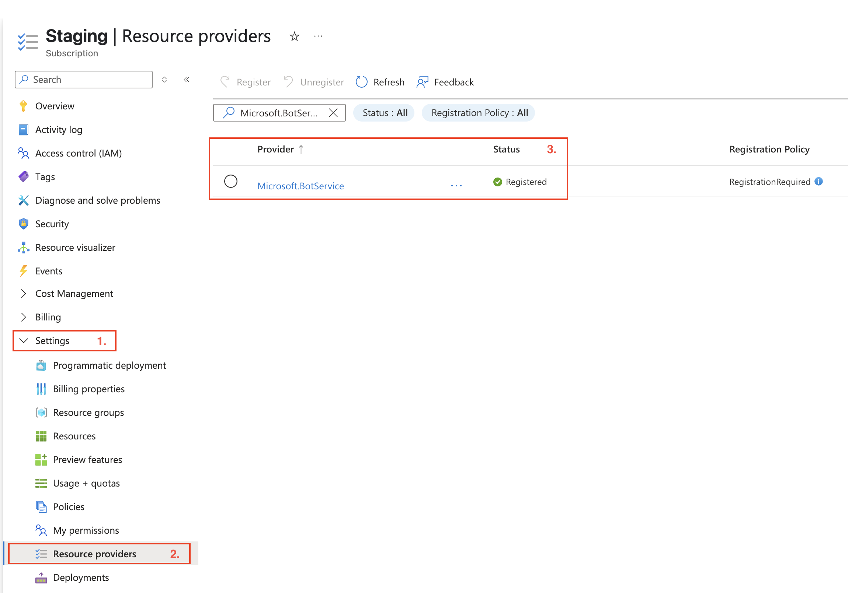
Task: Click the Resource visualizer icon
Action: [23, 248]
